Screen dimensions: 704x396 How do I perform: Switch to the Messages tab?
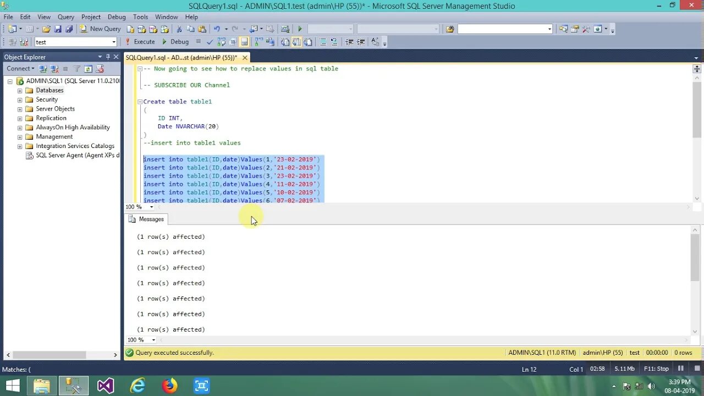click(146, 219)
